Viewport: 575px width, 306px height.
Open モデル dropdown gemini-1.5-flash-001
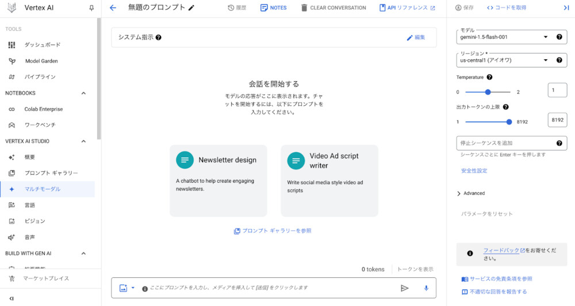click(x=504, y=37)
